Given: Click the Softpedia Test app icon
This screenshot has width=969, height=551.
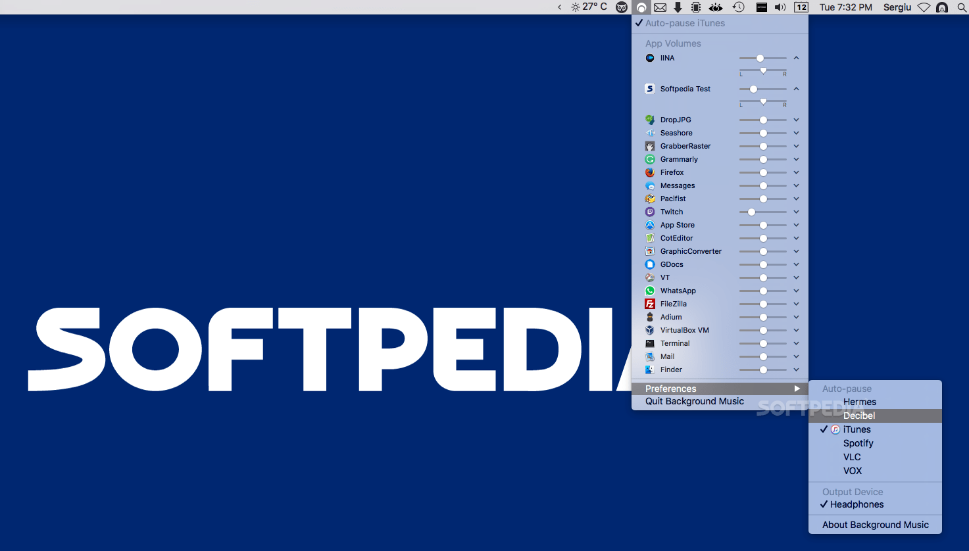Looking at the screenshot, I should tap(650, 89).
